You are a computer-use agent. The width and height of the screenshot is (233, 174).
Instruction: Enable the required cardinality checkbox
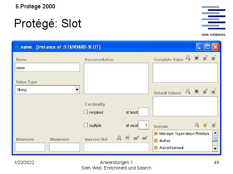[x=86, y=112]
